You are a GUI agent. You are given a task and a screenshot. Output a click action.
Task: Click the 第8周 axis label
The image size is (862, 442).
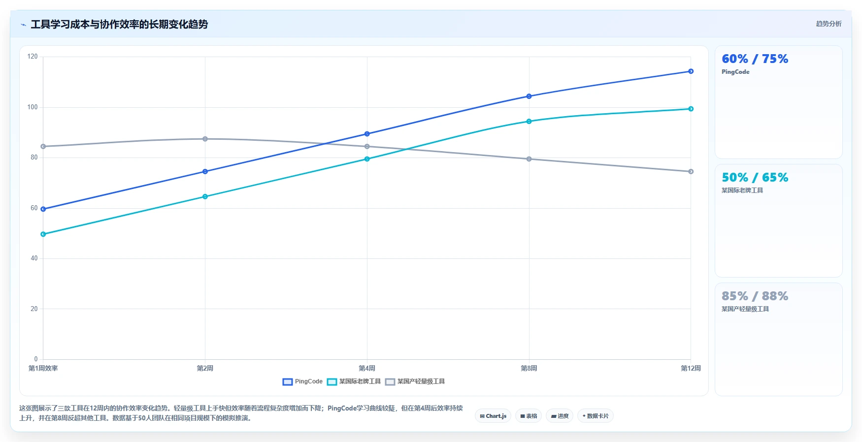coord(529,368)
